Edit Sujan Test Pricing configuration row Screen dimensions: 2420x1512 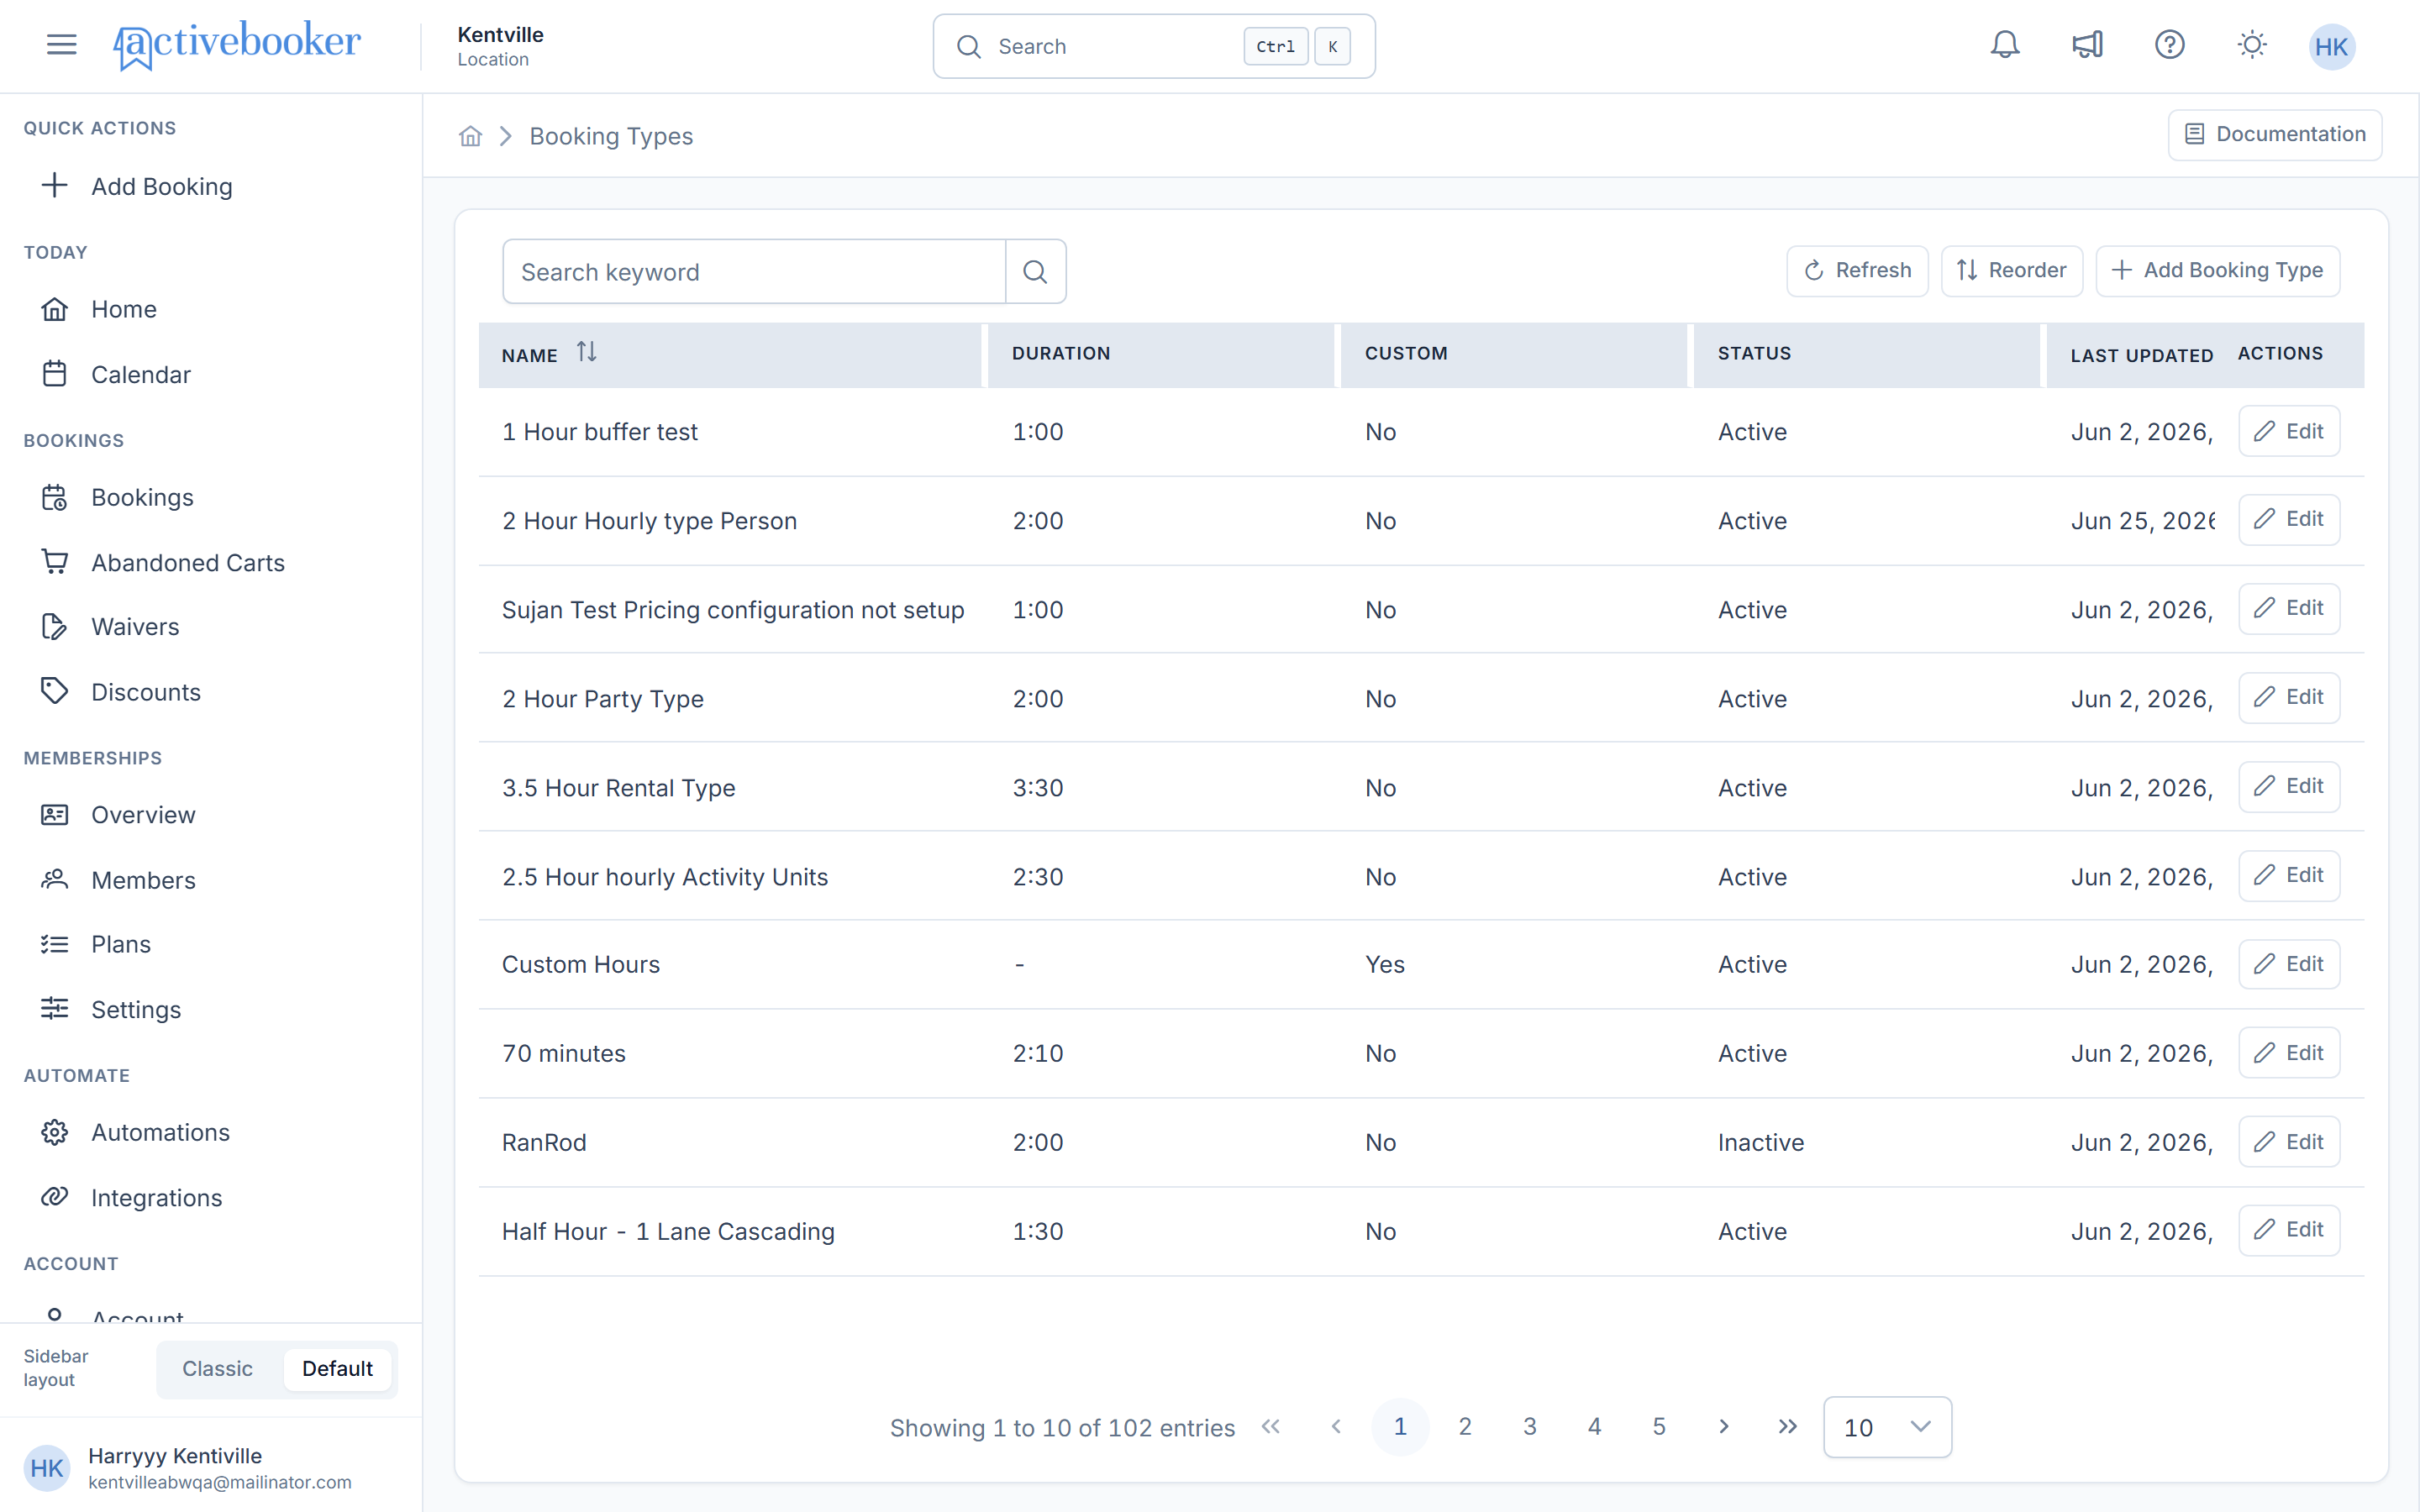pyautogui.click(x=2288, y=608)
